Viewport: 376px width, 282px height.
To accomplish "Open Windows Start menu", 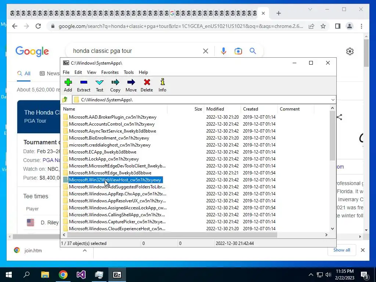I will [x=9, y=275].
